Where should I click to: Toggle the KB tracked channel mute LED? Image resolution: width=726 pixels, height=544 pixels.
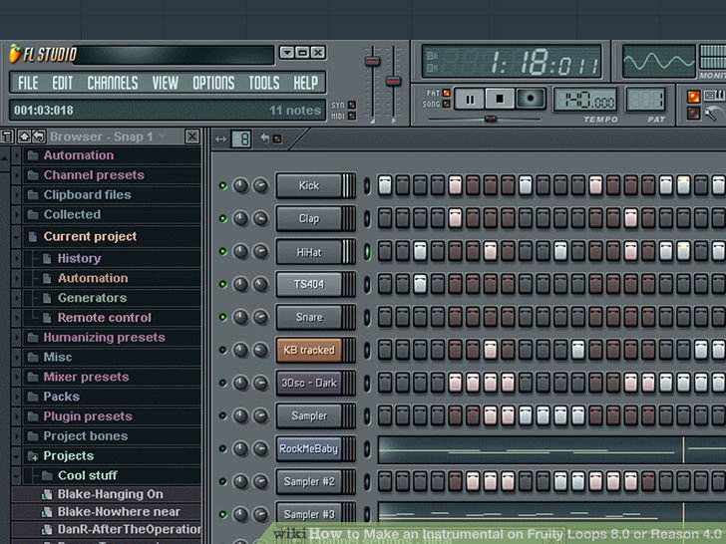[222, 350]
